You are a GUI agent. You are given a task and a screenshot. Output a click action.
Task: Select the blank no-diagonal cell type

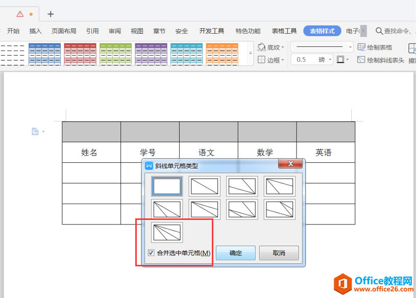point(167,186)
